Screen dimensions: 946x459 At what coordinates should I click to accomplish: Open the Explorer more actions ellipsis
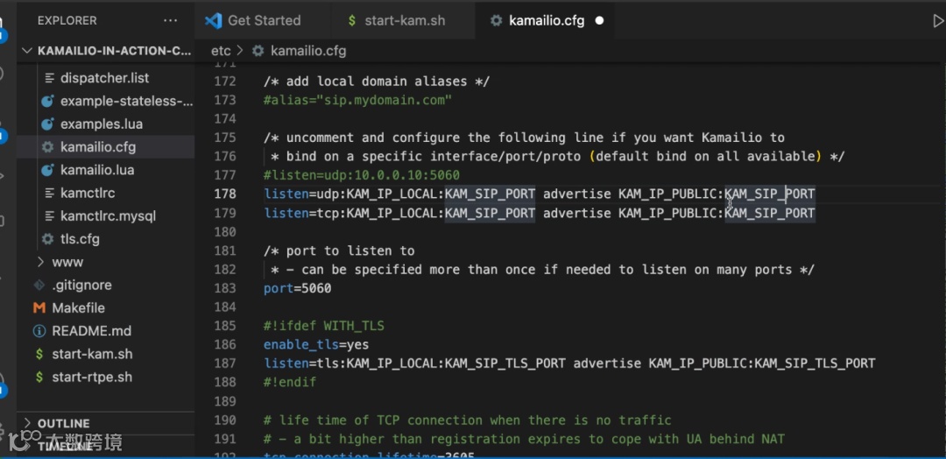(171, 20)
